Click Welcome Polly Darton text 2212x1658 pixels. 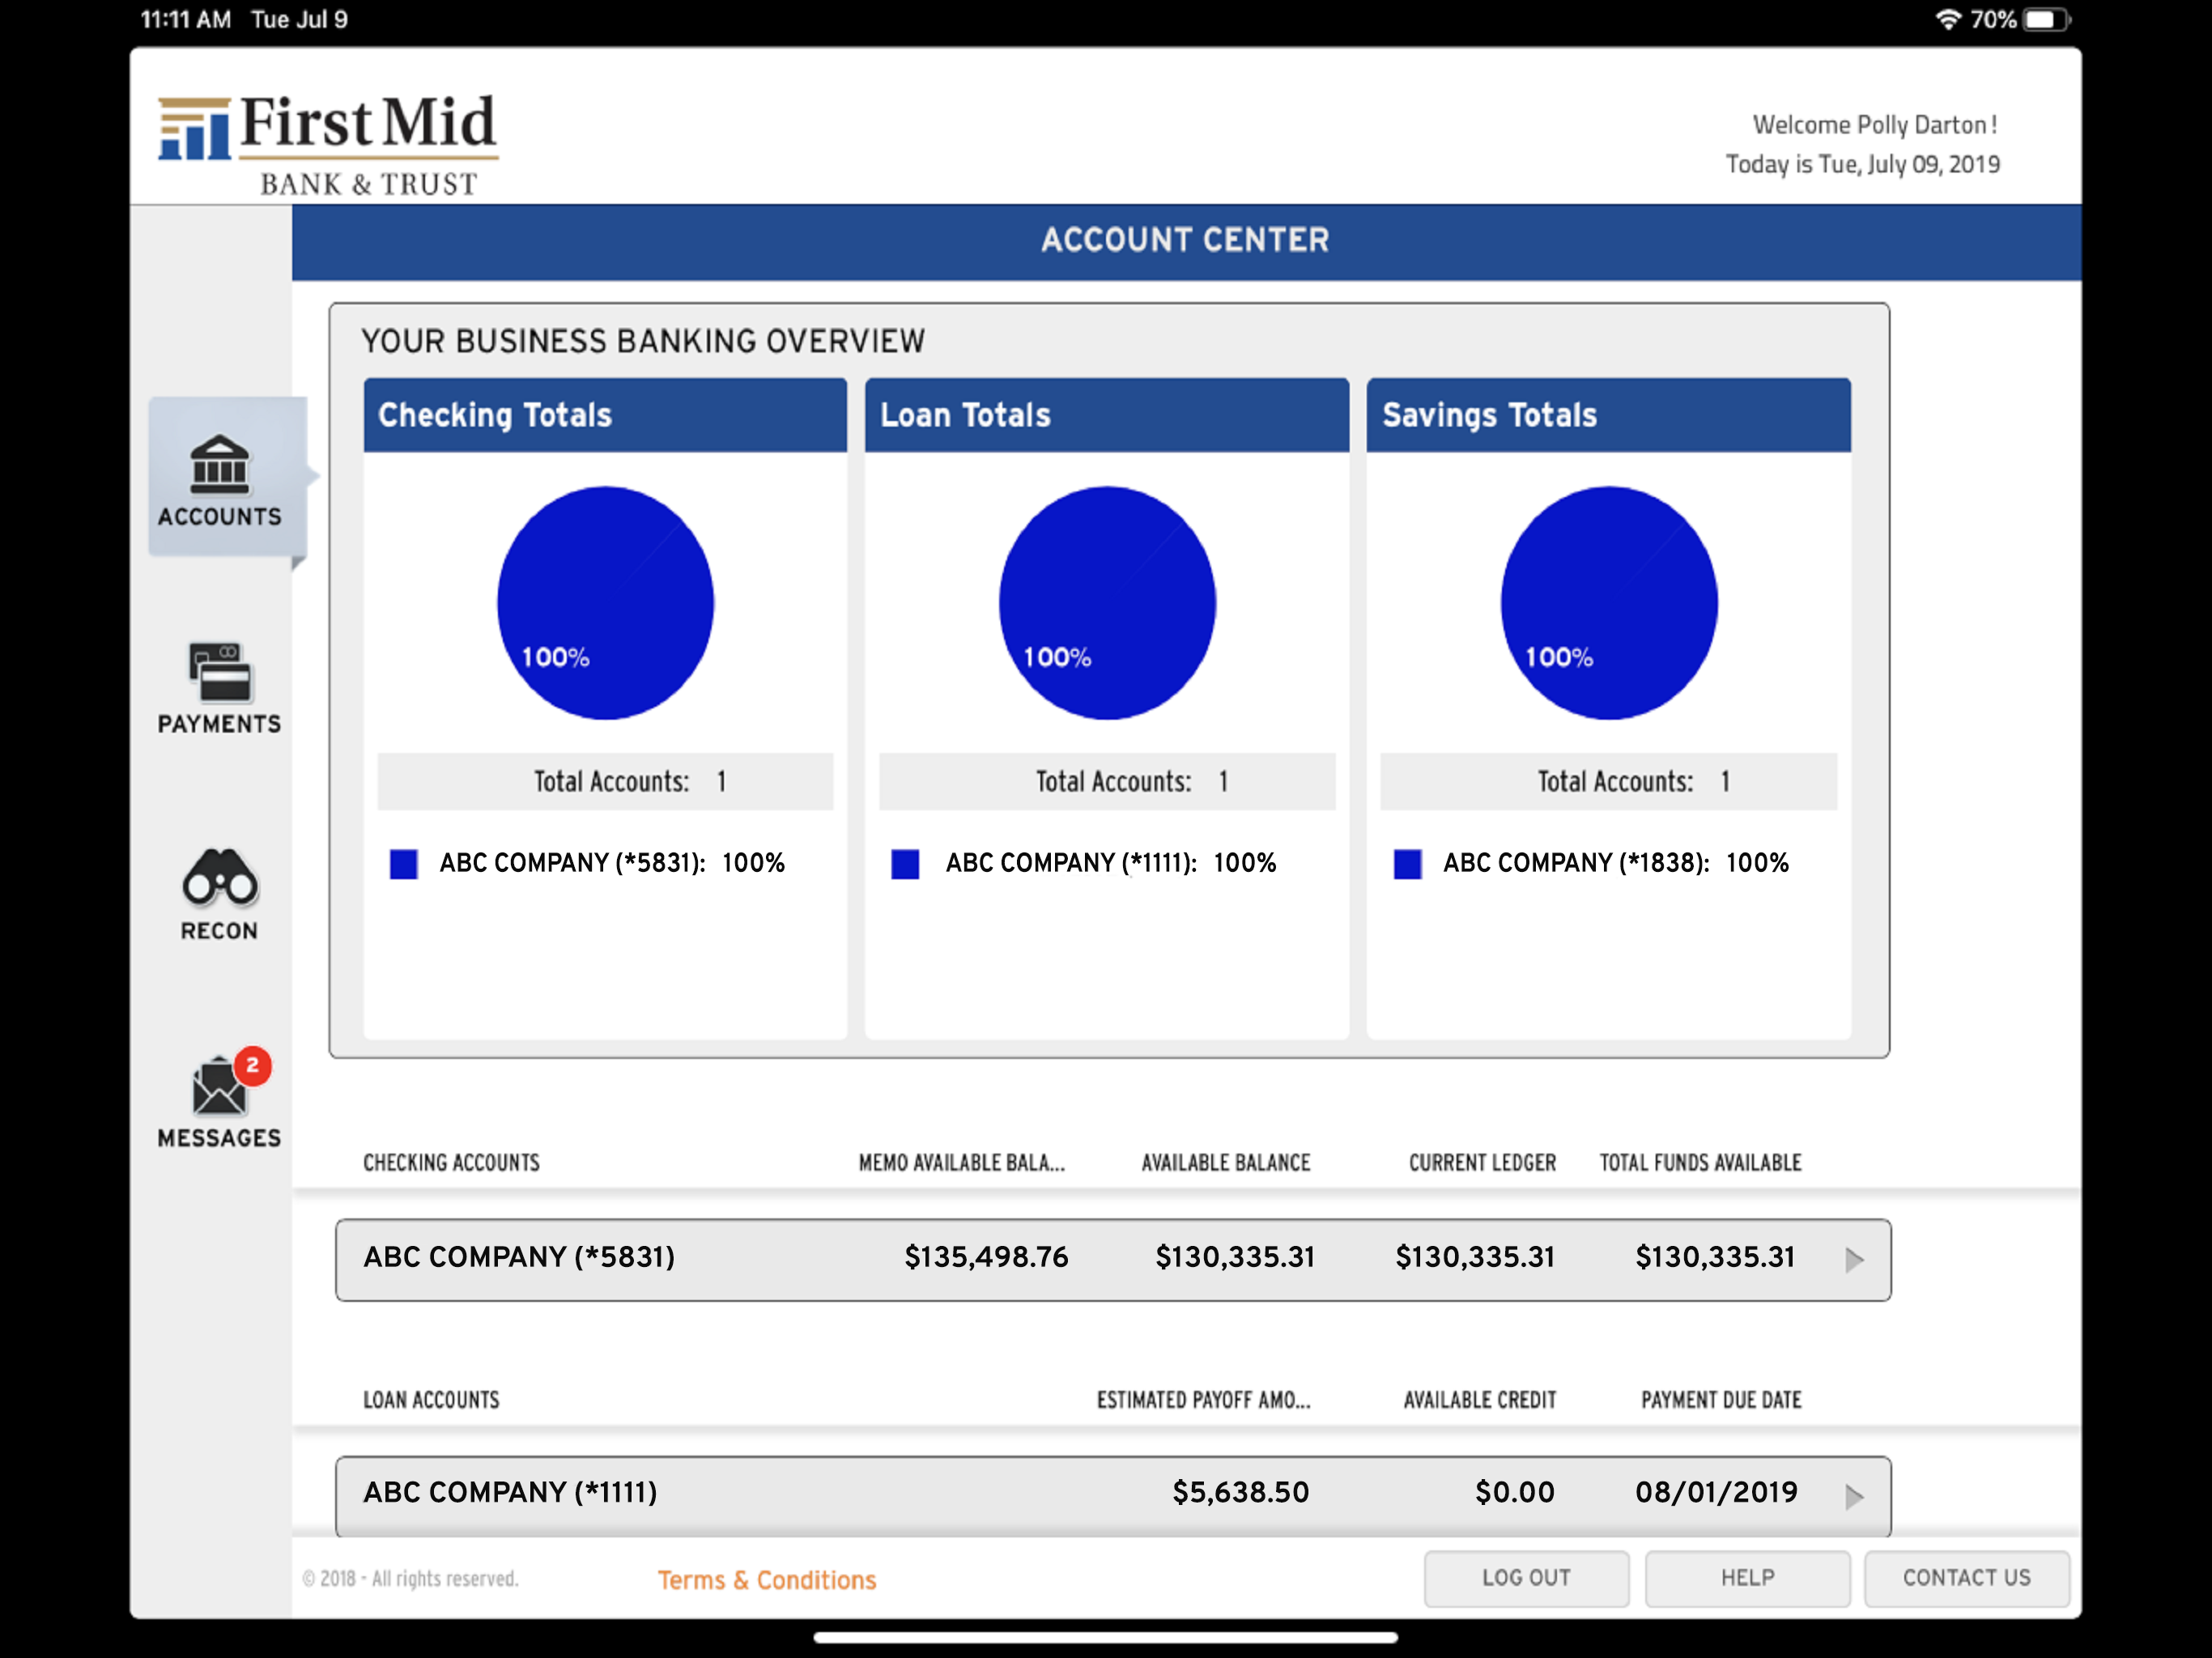pyautogui.click(x=1874, y=125)
